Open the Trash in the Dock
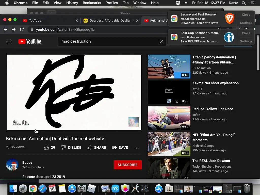The image size is (260, 195). pos(247,189)
